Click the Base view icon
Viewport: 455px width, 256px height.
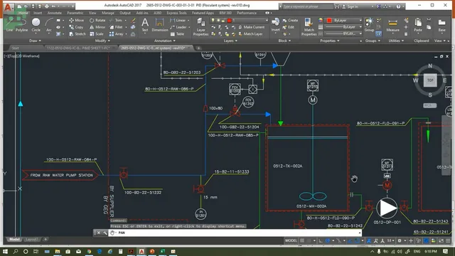click(x=441, y=25)
